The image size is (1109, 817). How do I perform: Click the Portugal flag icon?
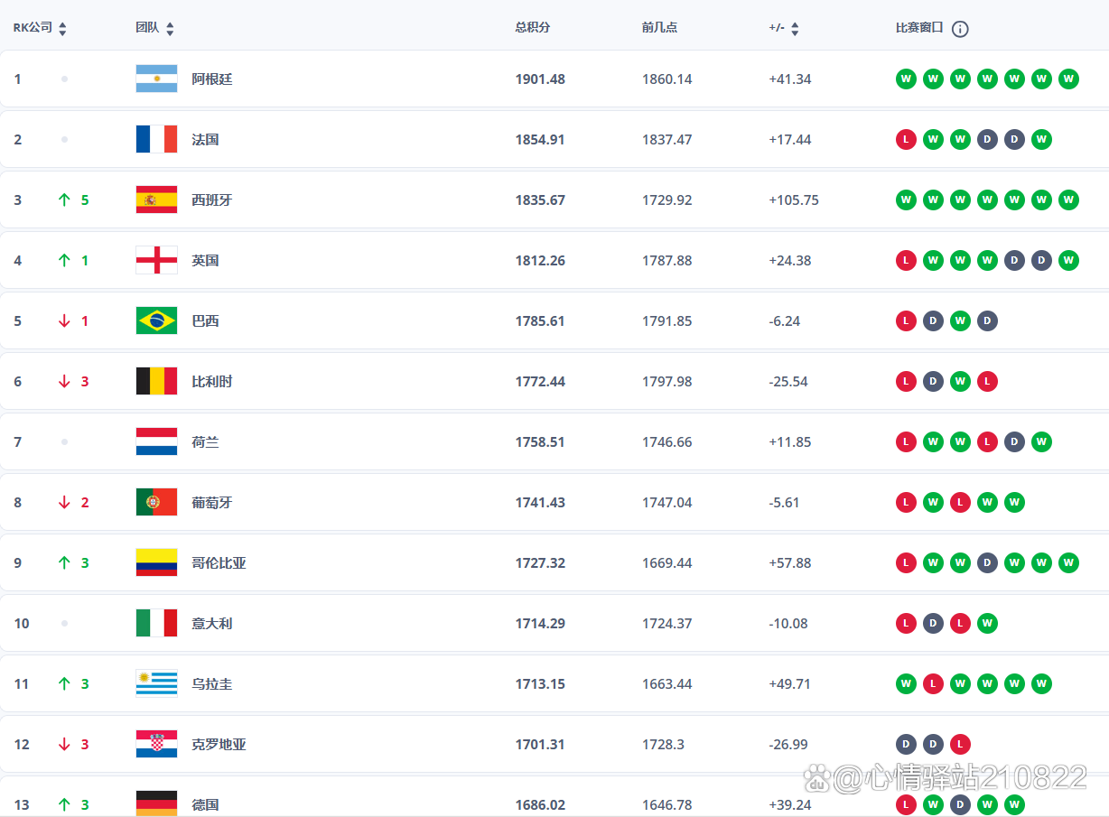click(156, 502)
